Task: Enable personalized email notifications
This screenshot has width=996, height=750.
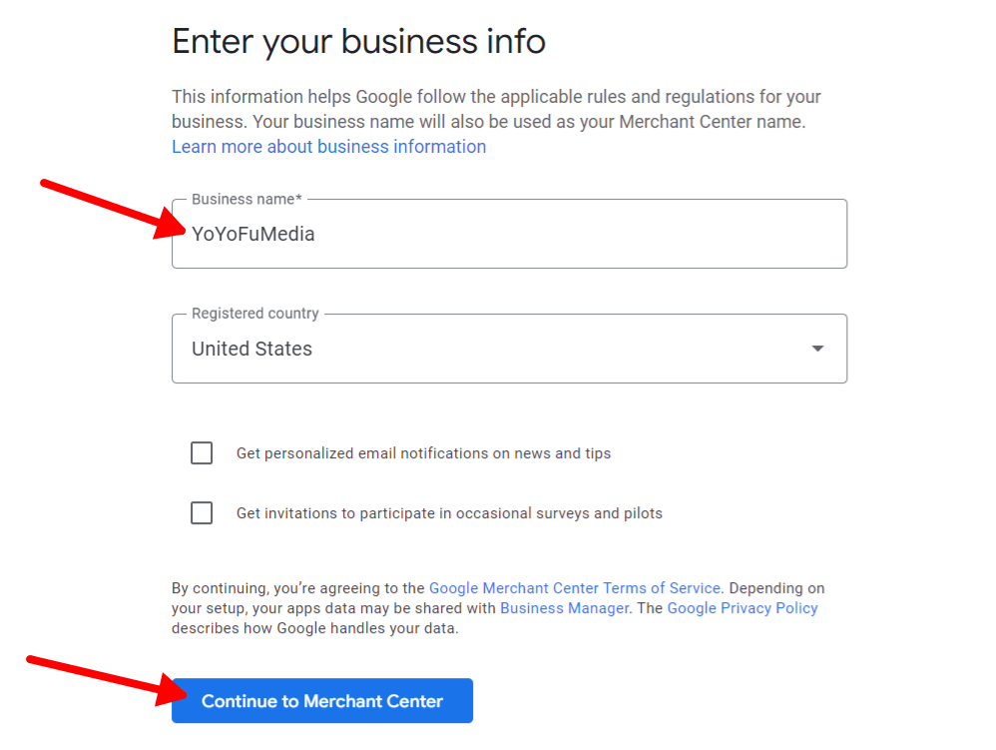Action: [x=202, y=452]
